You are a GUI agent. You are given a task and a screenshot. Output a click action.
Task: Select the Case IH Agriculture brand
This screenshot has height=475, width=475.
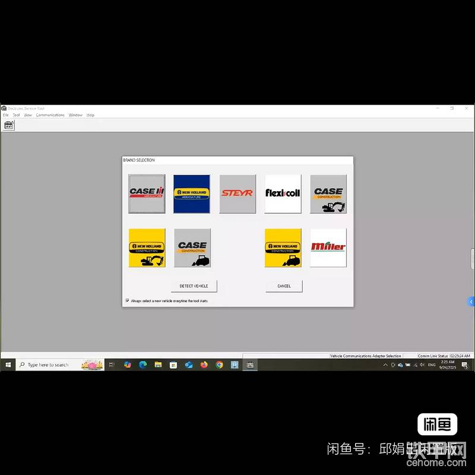tap(147, 194)
